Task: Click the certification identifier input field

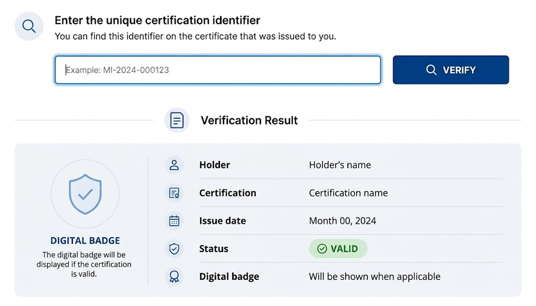Action: [218, 70]
